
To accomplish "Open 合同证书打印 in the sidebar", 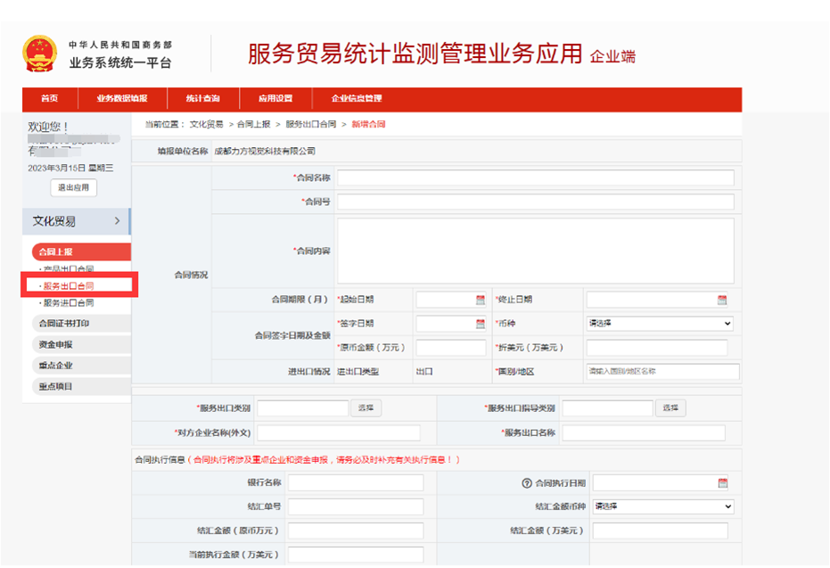I will 64,323.
